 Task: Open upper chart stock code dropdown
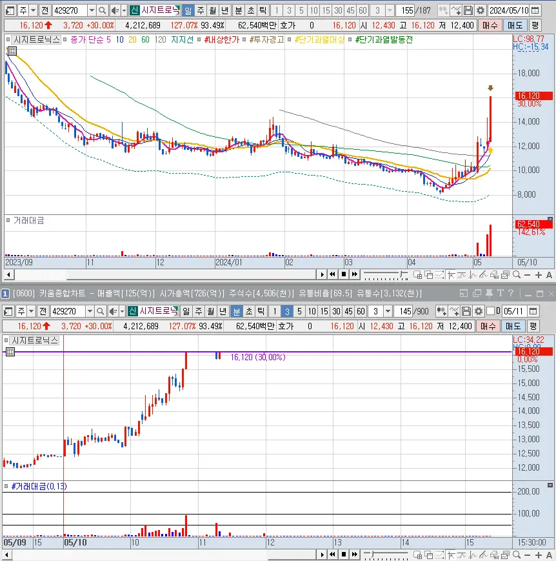[92, 10]
